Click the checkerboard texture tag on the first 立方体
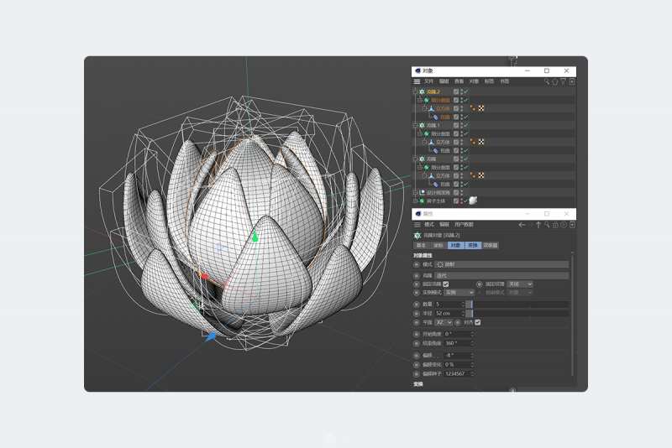This screenshot has width=672, height=448. pyautogui.click(x=481, y=108)
